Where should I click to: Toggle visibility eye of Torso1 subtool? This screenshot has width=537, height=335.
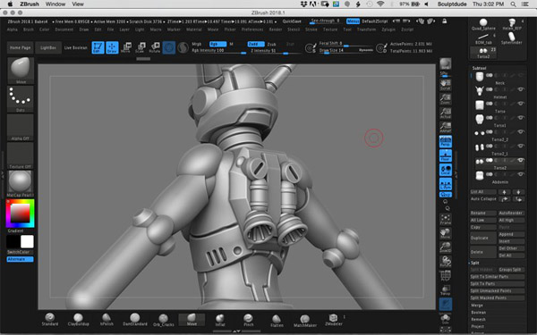[x=521, y=118]
